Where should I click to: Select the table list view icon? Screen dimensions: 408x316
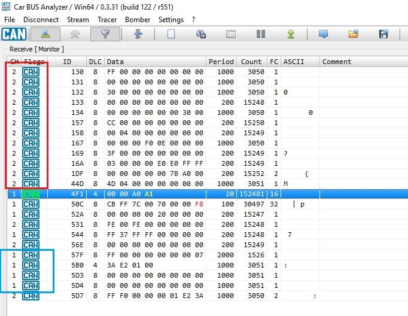231,34
